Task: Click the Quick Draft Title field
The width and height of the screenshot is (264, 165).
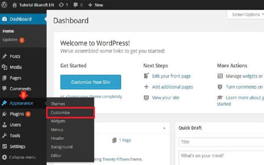Action: point(221,142)
